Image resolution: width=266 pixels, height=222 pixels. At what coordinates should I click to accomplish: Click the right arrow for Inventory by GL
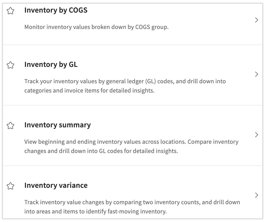257,74
